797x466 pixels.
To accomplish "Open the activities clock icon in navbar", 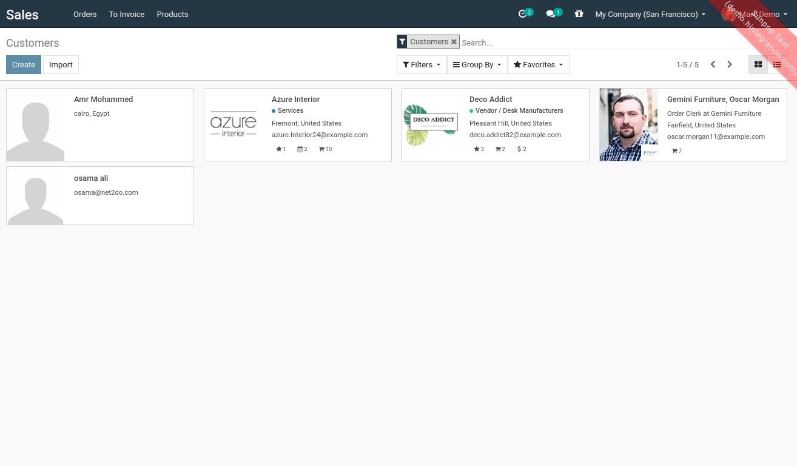I will point(523,14).
